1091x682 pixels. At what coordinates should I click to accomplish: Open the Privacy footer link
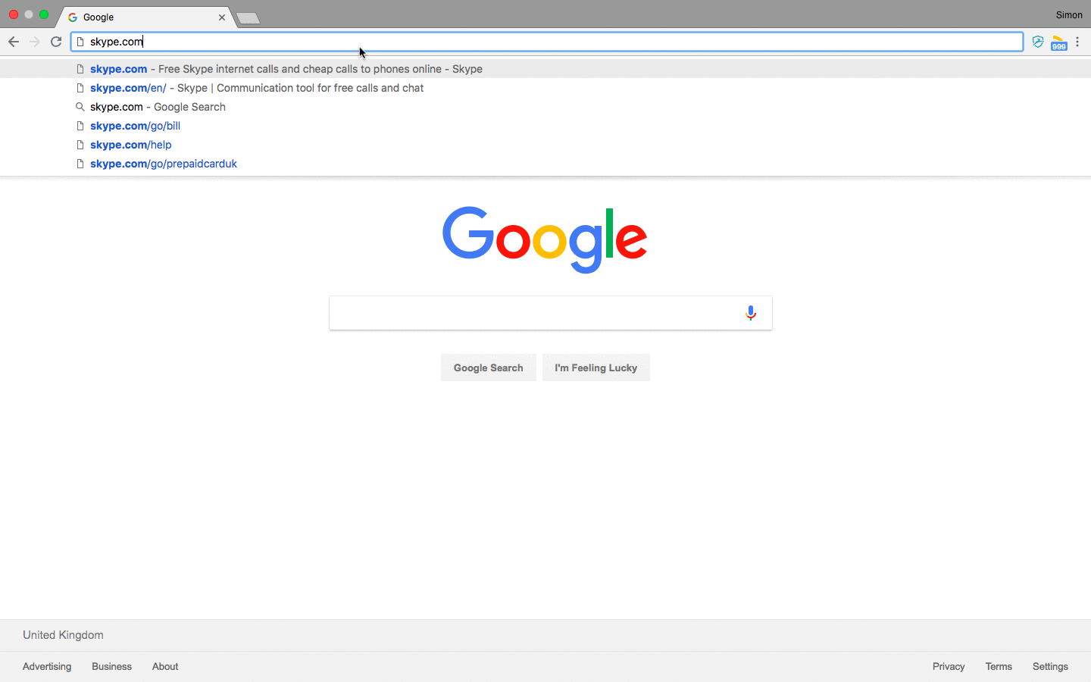[x=949, y=667]
